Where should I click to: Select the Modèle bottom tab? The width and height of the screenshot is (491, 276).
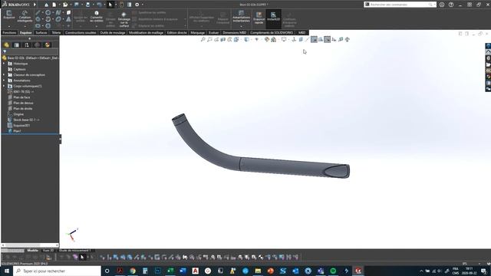point(32,251)
